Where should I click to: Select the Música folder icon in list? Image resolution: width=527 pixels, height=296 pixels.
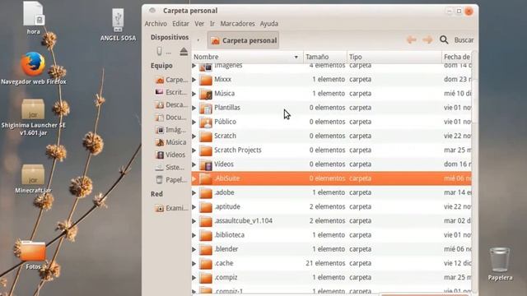[x=206, y=94]
